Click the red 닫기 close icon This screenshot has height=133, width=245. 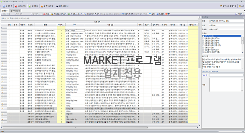(x=166, y=14)
